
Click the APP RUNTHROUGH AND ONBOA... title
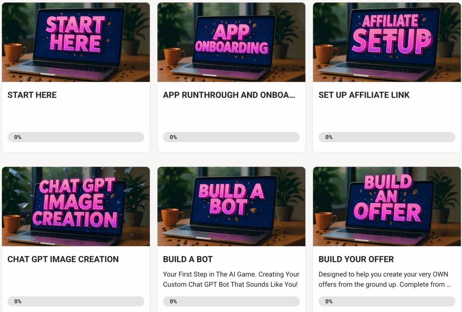[229, 95]
